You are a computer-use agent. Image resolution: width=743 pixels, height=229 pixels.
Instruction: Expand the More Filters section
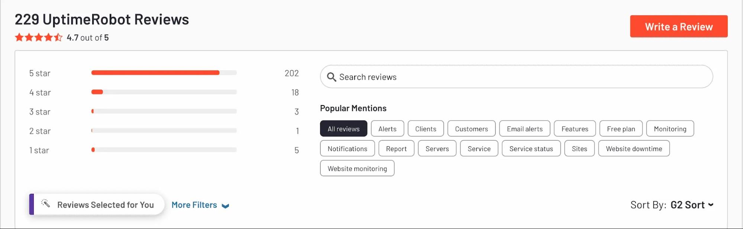(x=194, y=205)
